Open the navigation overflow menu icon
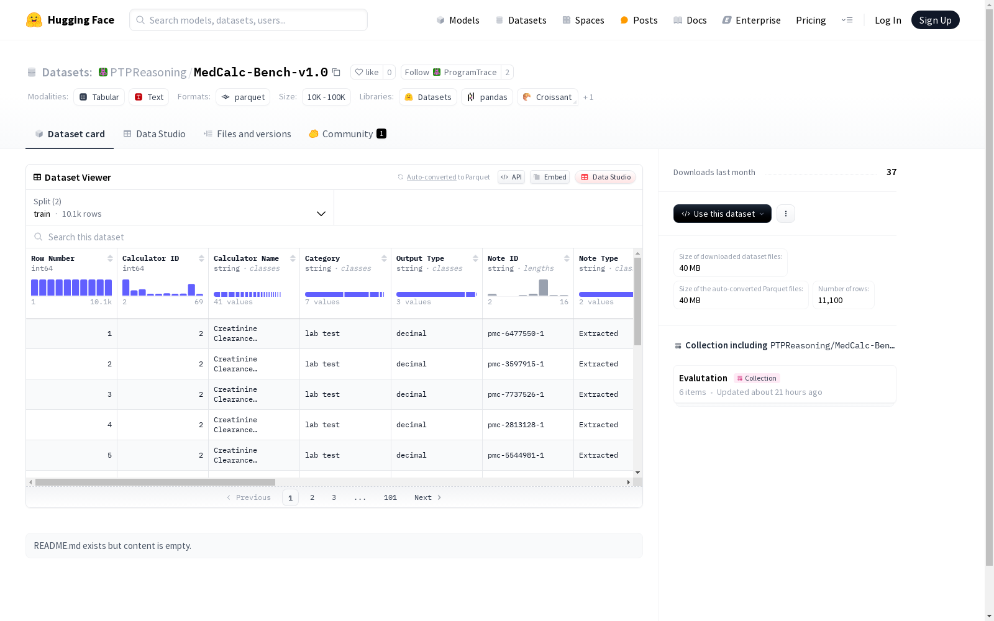The image size is (994, 621). click(x=847, y=20)
